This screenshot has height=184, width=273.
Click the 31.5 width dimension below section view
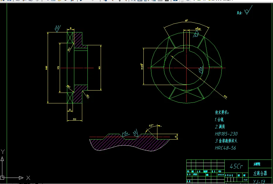coord(75,119)
